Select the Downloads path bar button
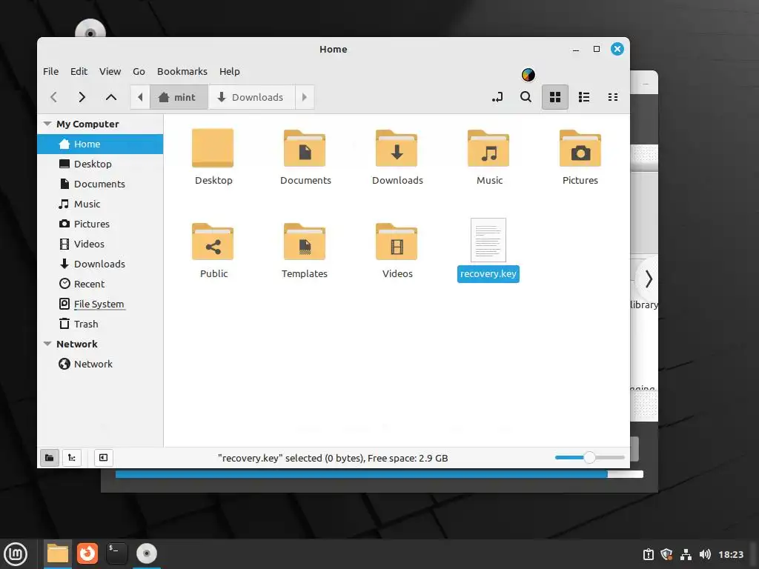Image resolution: width=759 pixels, height=569 pixels. [x=251, y=97]
